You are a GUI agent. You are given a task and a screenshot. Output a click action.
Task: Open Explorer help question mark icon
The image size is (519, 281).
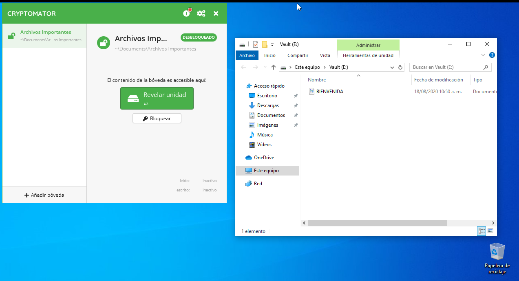coord(492,55)
